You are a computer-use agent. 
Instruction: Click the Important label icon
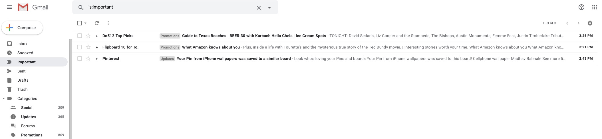point(9,62)
